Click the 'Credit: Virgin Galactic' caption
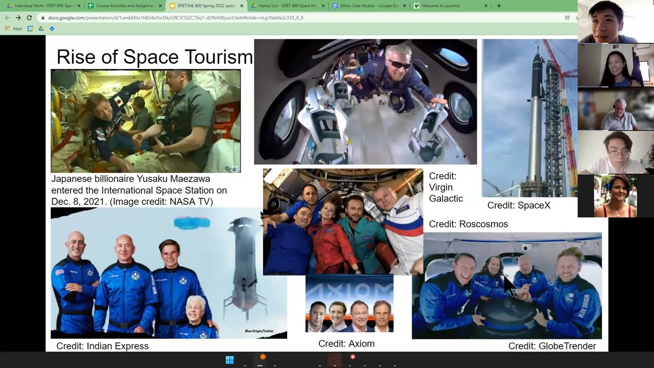Screen dimensions: 654x368 (x=446, y=187)
